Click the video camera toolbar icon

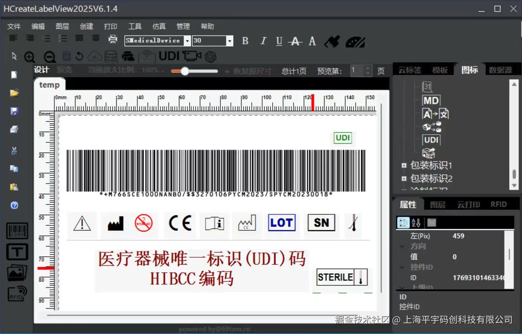coord(192,56)
